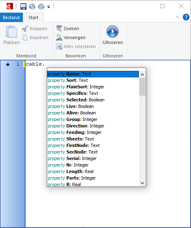Viewport: 191px width, 228px height.
Task: Select 'property Sheets: Text' suggestion
Action: click(x=93, y=139)
